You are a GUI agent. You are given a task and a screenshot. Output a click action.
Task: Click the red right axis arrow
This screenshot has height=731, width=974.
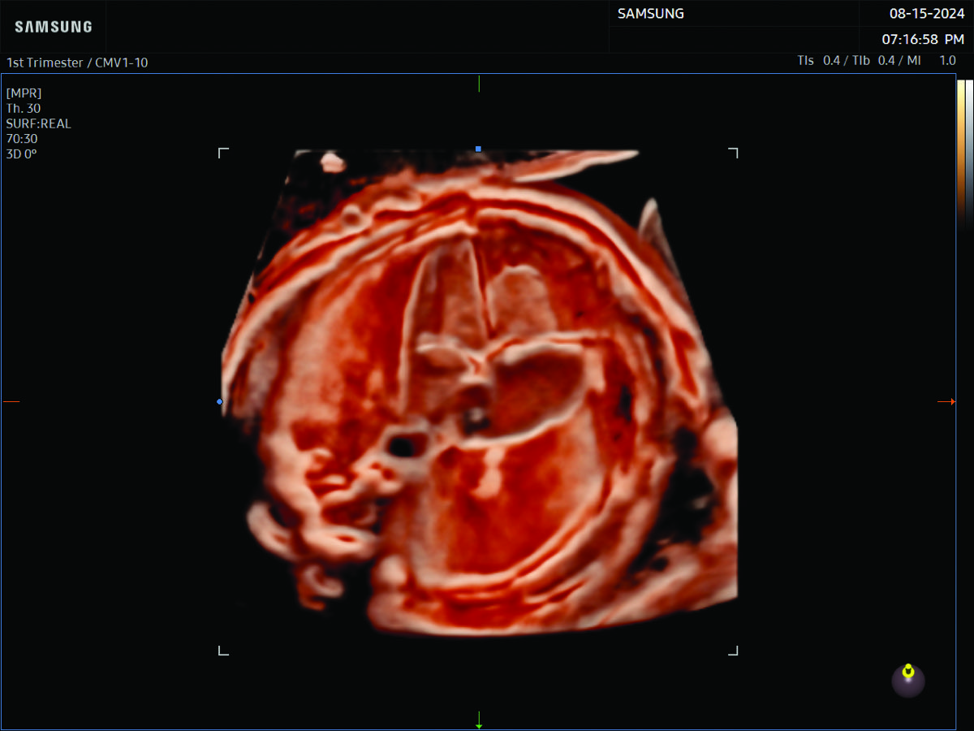[x=946, y=401]
